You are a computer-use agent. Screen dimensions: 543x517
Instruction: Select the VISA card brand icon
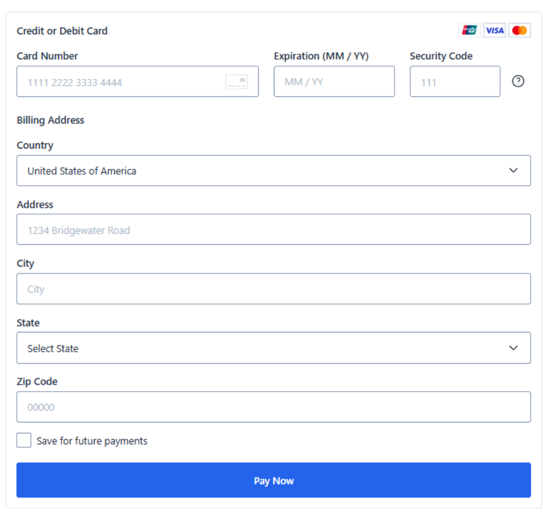click(x=494, y=30)
